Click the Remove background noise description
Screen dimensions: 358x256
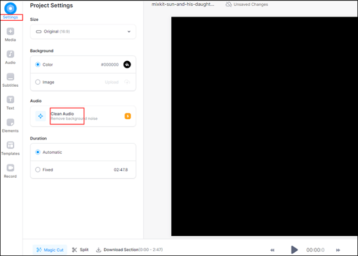[x=74, y=119]
